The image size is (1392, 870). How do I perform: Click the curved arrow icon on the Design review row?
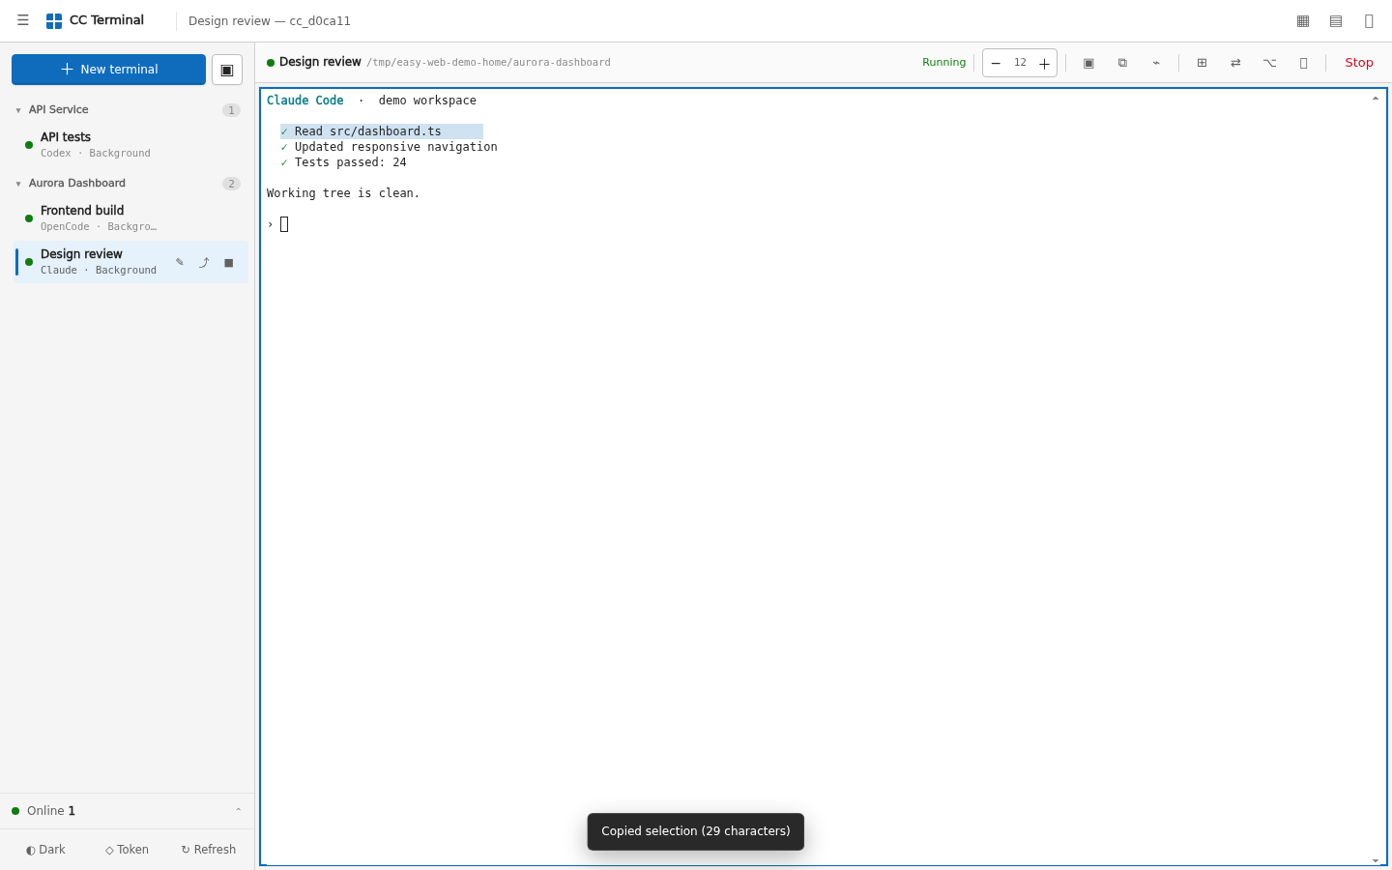(204, 262)
